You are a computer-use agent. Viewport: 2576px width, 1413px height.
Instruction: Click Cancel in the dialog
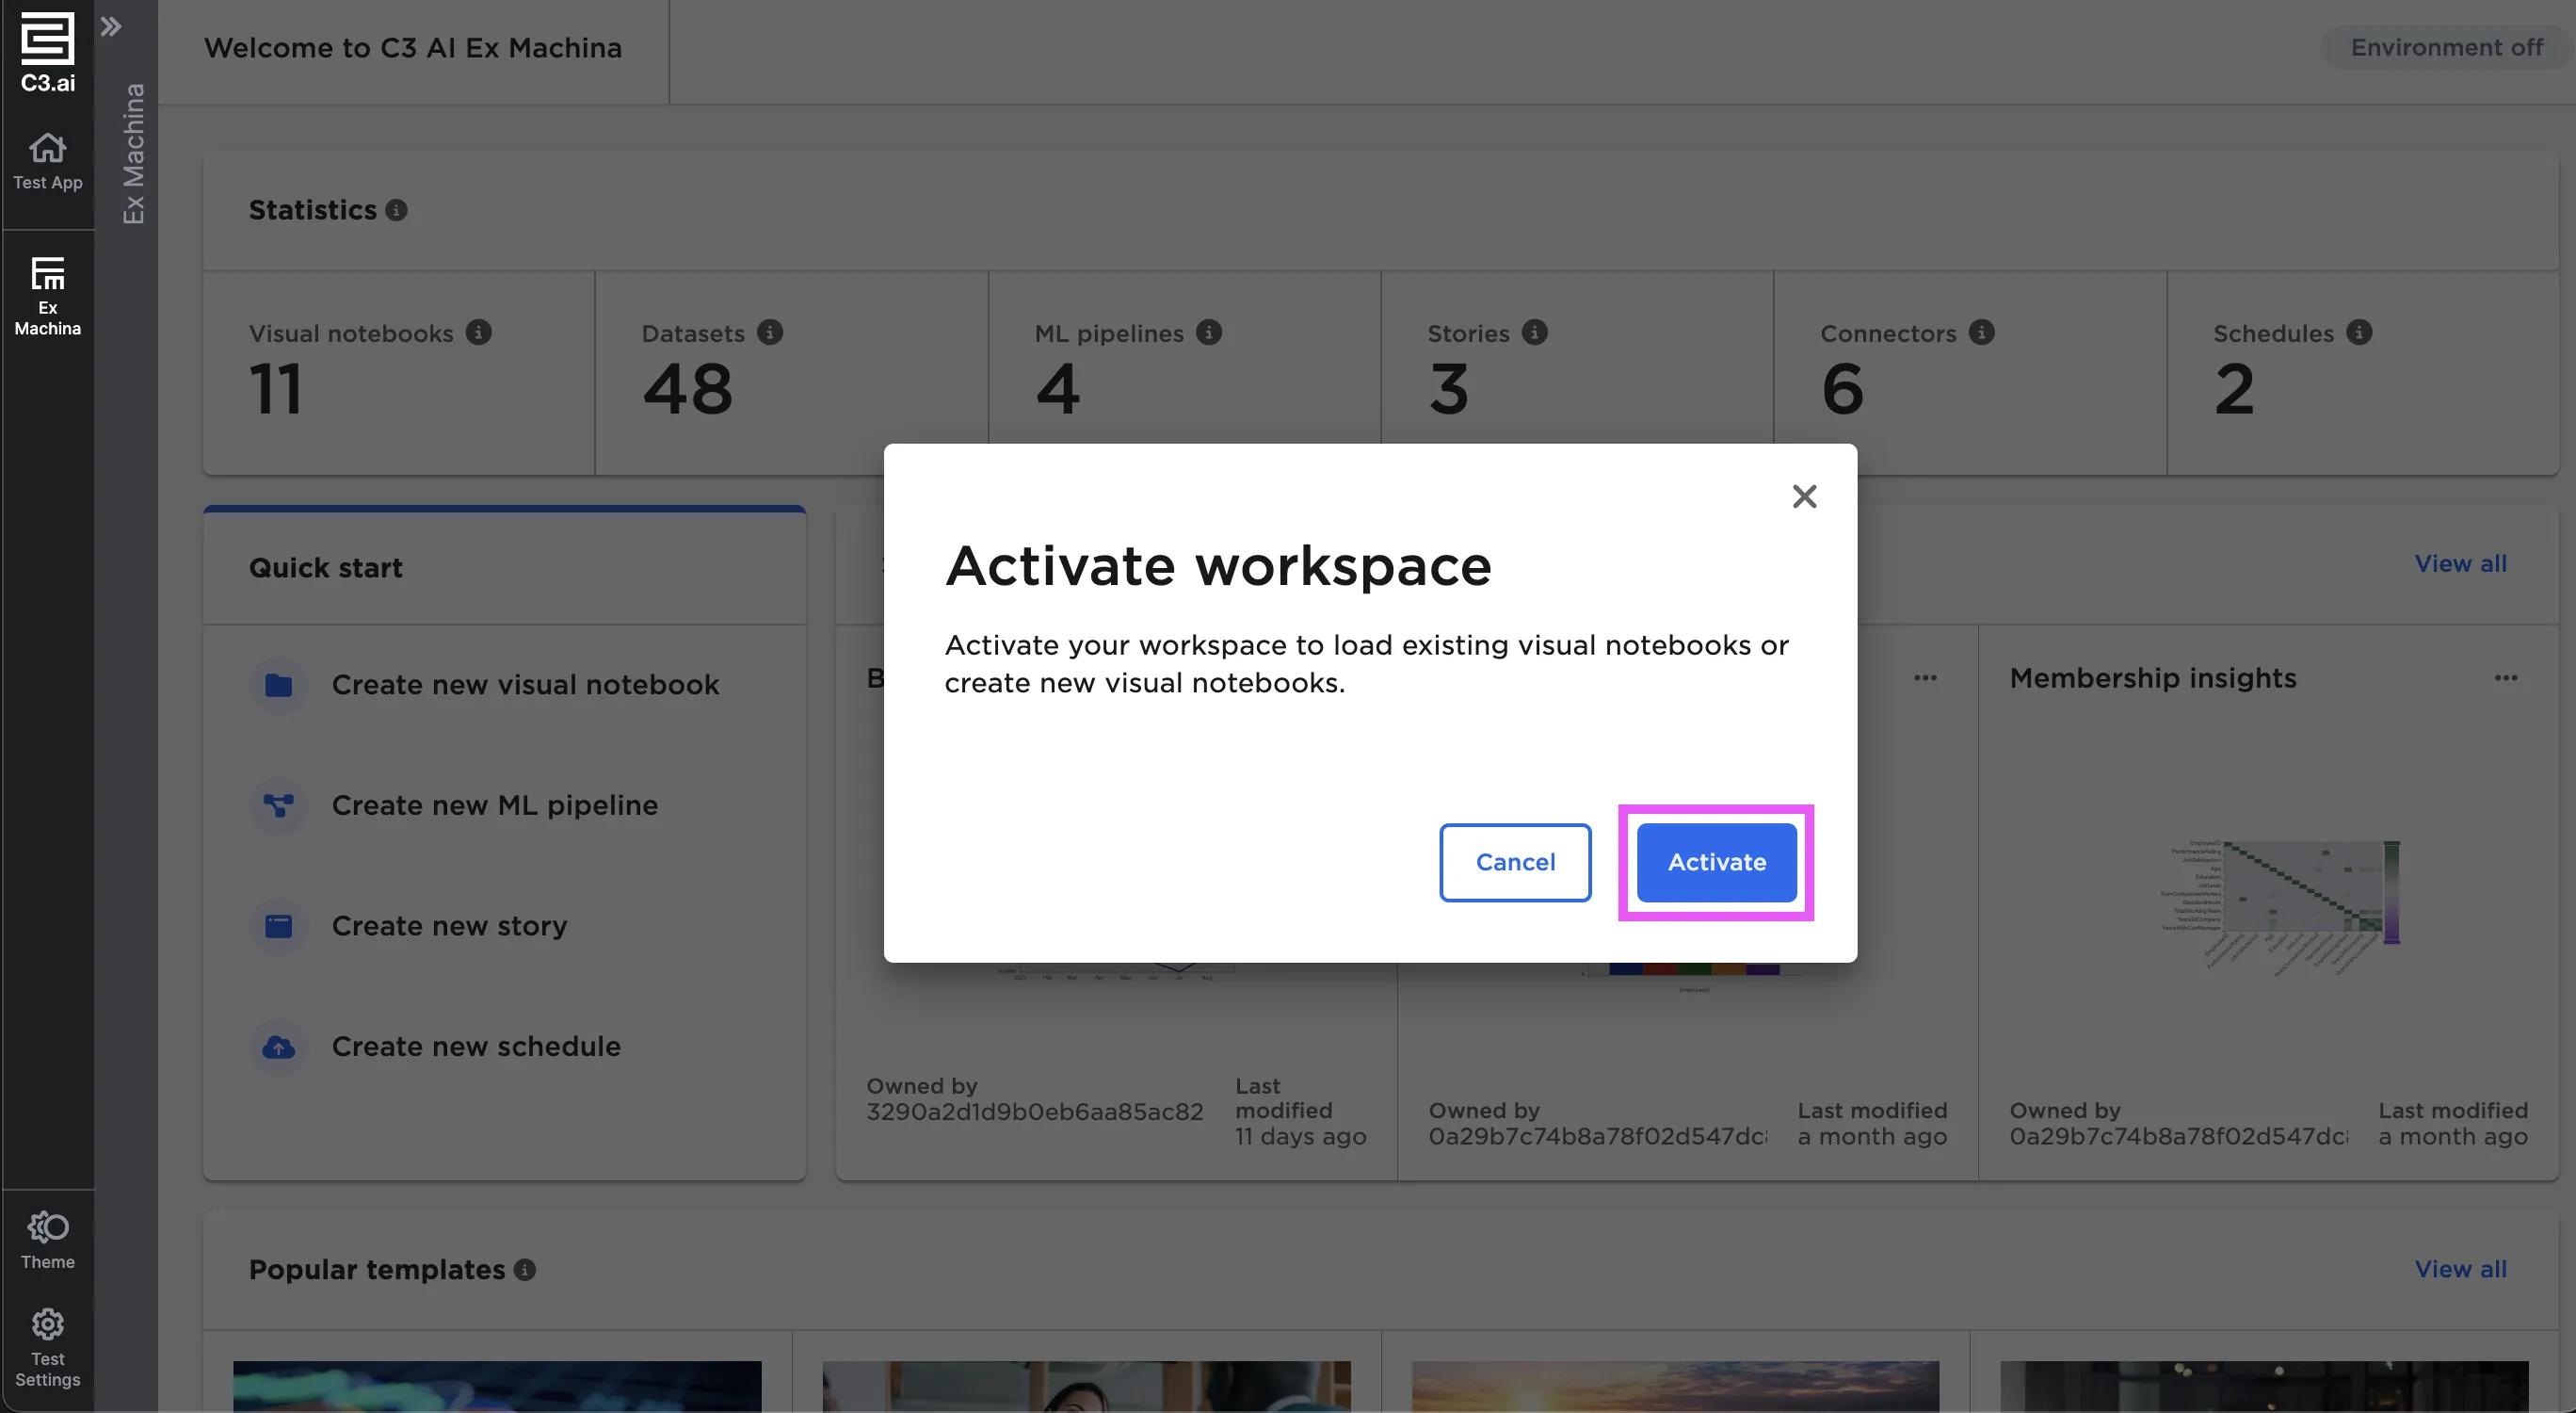pos(1515,862)
